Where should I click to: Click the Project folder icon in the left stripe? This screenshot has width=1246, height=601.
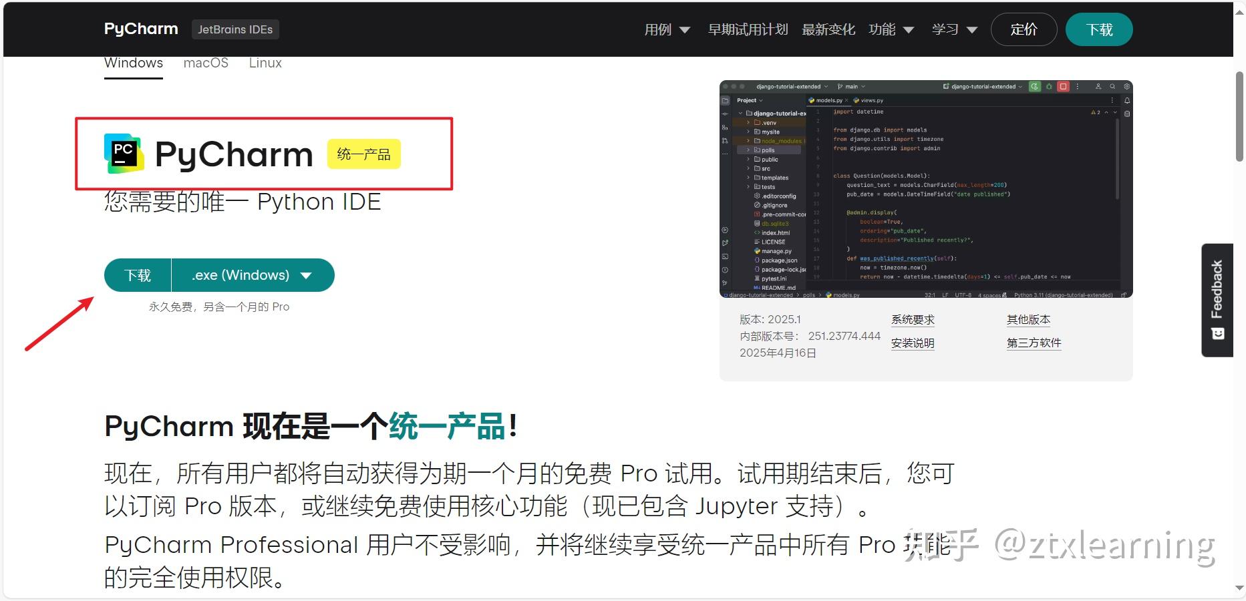(726, 100)
